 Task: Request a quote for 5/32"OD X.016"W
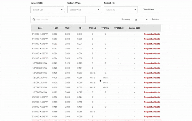(x=152, y=97)
